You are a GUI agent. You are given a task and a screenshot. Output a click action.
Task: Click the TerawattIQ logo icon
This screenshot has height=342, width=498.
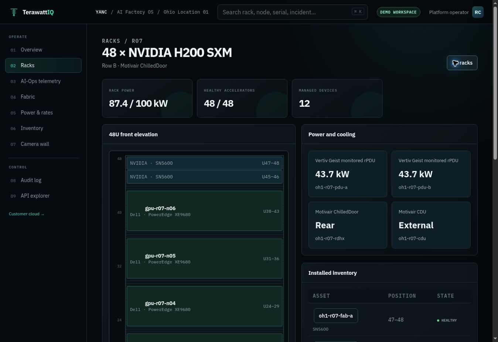[14, 12]
